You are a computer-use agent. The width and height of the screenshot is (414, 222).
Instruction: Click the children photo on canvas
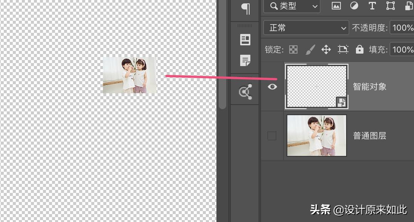pos(130,75)
